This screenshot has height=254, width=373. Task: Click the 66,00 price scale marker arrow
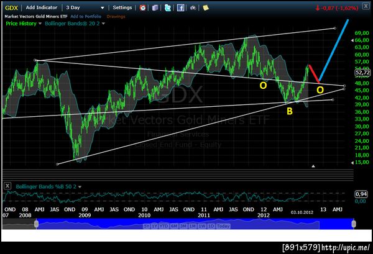[352, 40]
